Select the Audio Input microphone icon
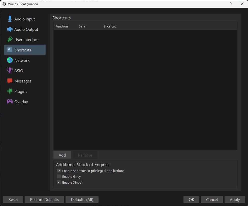The width and height of the screenshot is (248, 206). point(10,19)
